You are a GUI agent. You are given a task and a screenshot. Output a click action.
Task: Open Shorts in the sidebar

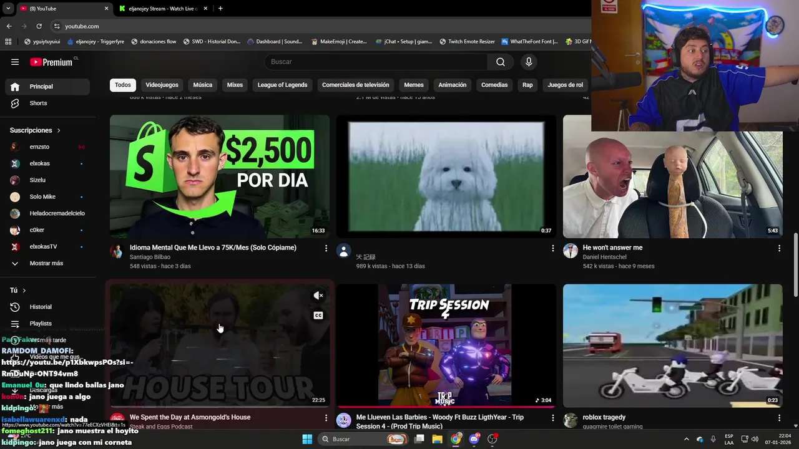tap(47, 103)
